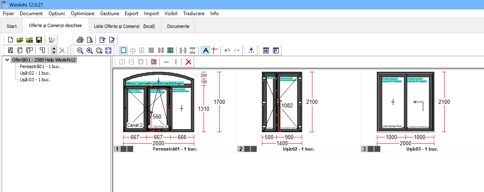Open the Gestiune menu
Viewport: 484px width, 192px height.
tap(110, 14)
